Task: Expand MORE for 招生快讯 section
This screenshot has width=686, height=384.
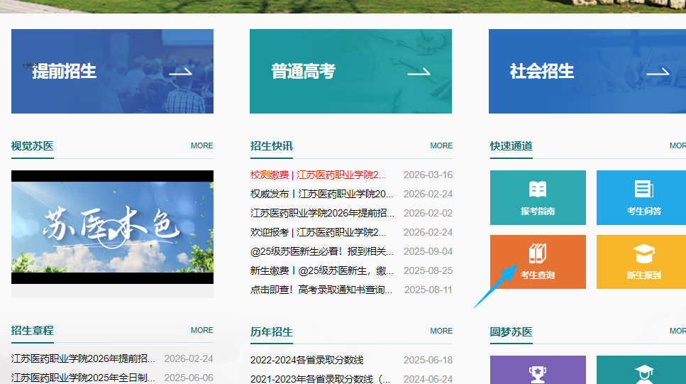Action: point(441,146)
